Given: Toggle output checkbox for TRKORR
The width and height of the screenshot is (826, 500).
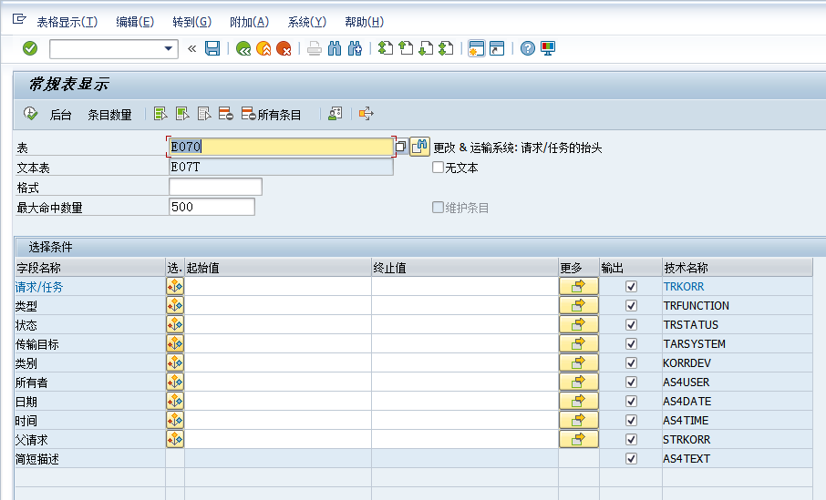Looking at the screenshot, I should 631,286.
